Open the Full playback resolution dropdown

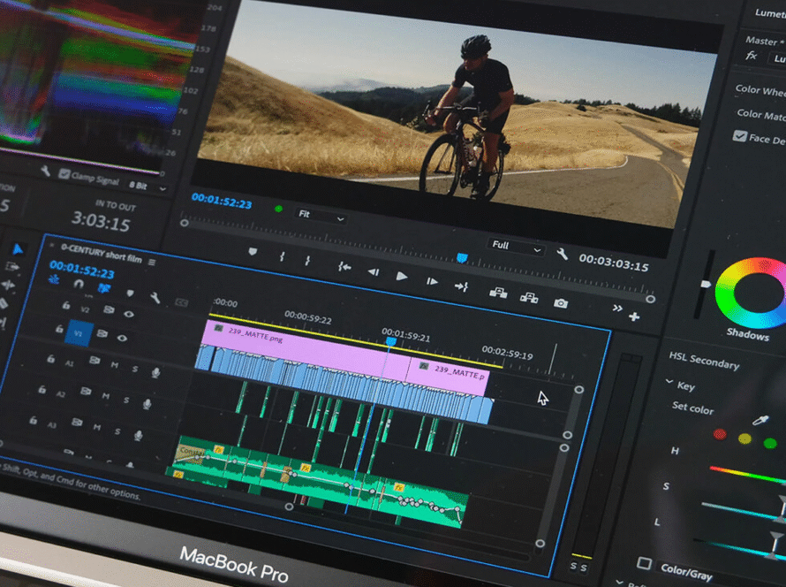(x=517, y=246)
